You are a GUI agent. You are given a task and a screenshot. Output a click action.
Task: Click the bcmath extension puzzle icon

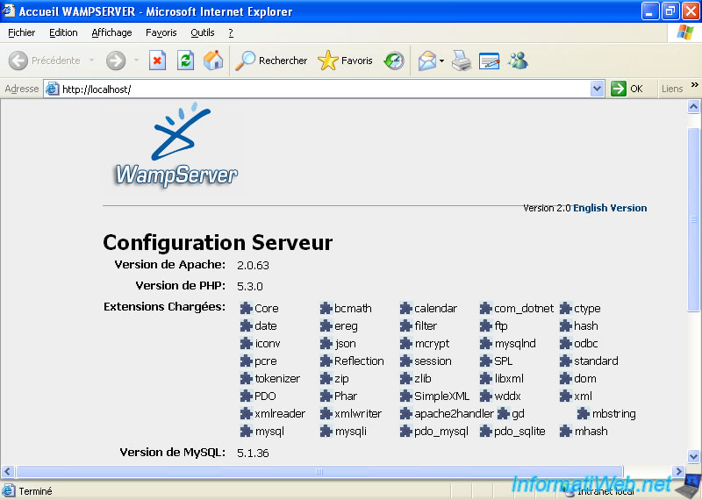point(326,308)
